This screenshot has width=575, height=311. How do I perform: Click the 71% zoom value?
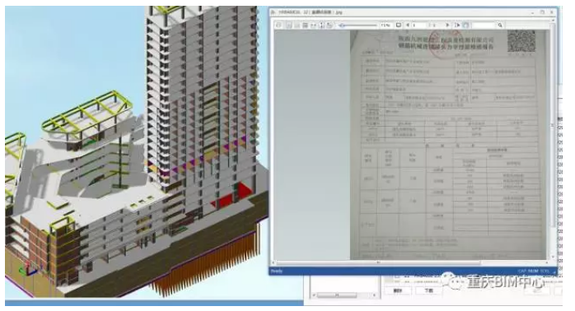coord(386,25)
